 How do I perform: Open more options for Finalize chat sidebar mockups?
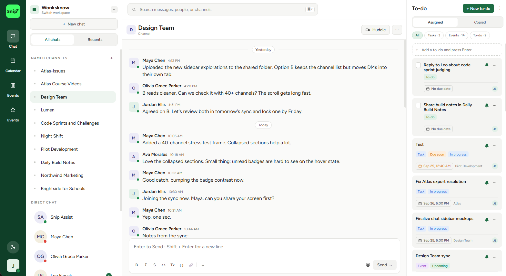(494, 220)
